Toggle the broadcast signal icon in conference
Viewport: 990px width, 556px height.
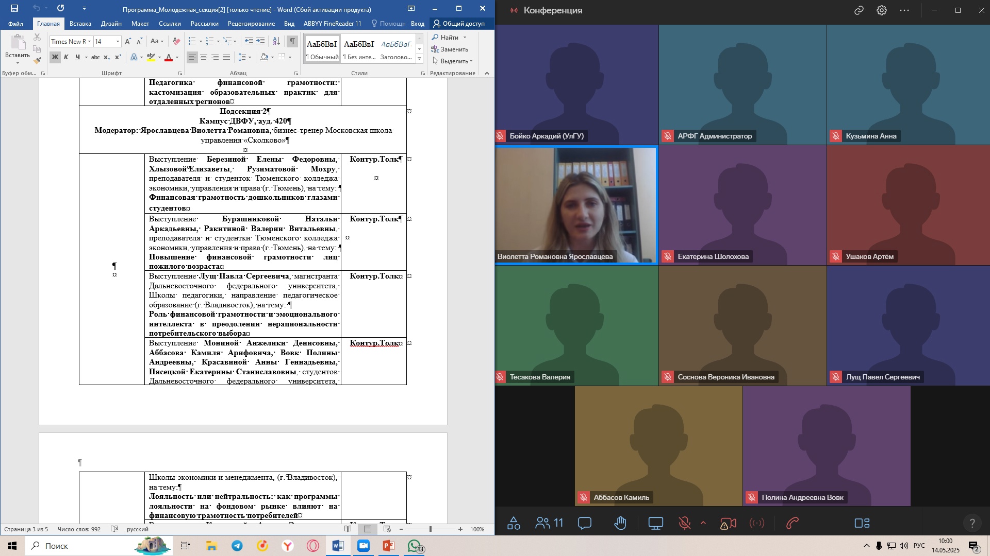click(x=757, y=523)
